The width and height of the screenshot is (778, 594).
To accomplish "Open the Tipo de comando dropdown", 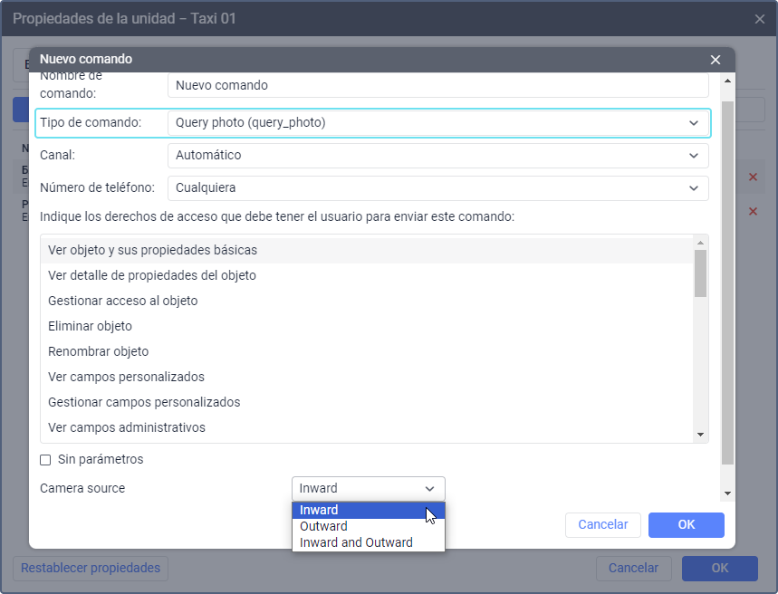I will [438, 122].
